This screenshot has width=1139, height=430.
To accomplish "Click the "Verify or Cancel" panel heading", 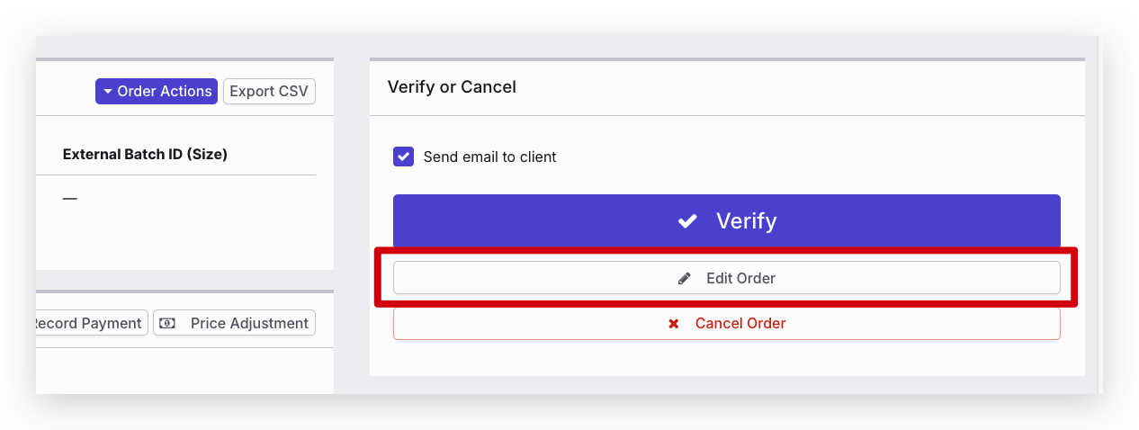I will pos(452,87).
